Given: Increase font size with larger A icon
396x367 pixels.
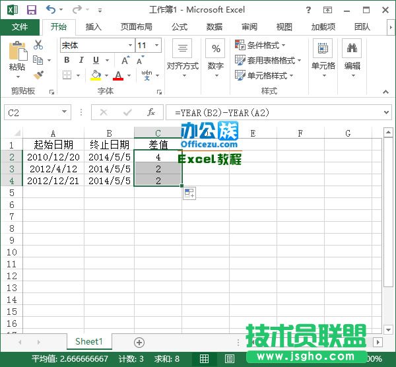Looking at the screenshot, I should pos(125,60).
